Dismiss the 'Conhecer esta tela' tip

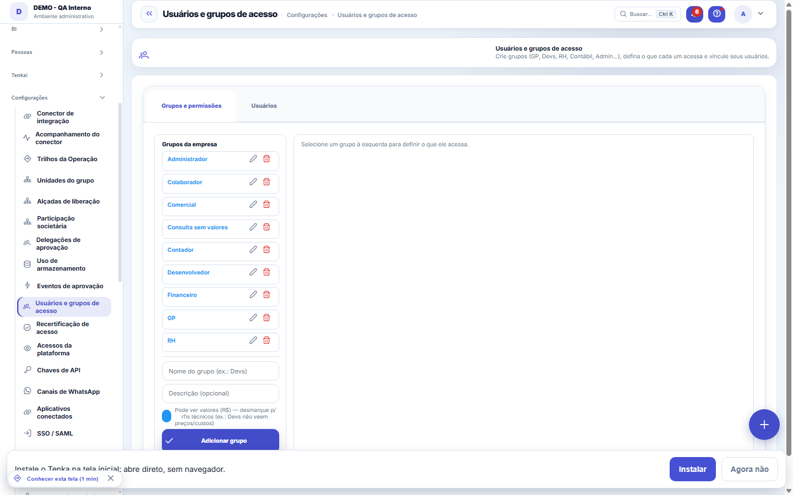(111, 479)
